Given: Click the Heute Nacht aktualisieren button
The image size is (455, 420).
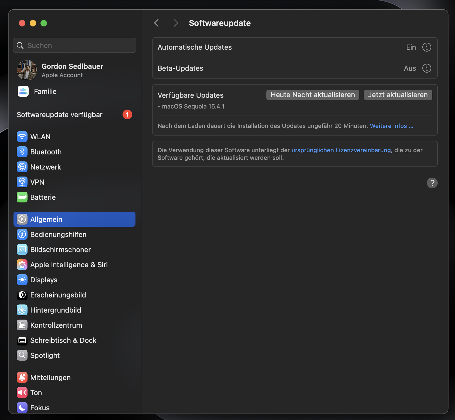Looking at the screenshot, I should (x=313, y=95).
